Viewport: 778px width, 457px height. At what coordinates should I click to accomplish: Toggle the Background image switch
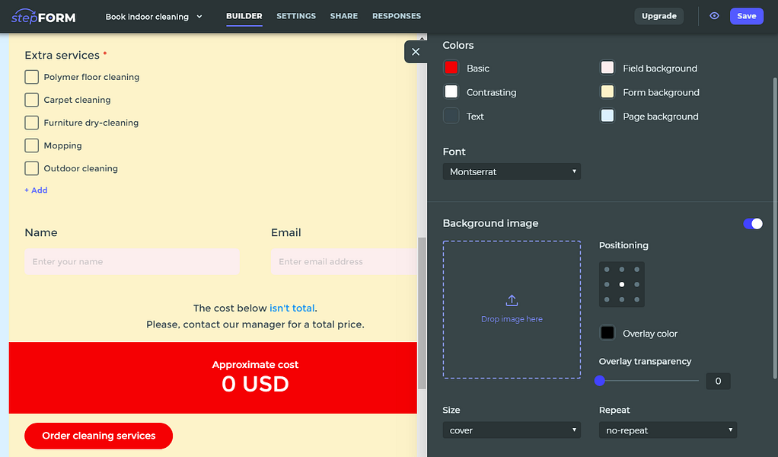coord(753,223)
